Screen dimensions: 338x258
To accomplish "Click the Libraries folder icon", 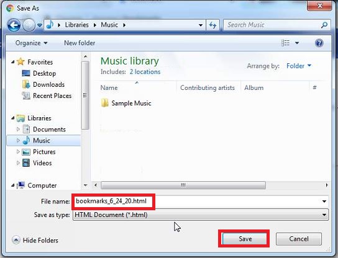I will coord(21,118).
